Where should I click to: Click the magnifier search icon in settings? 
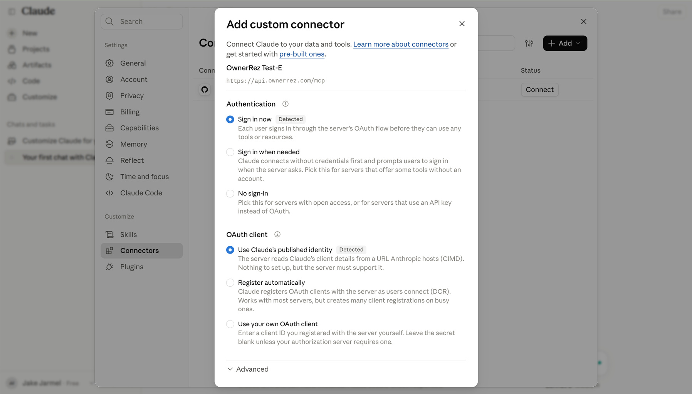pos(109,22)
